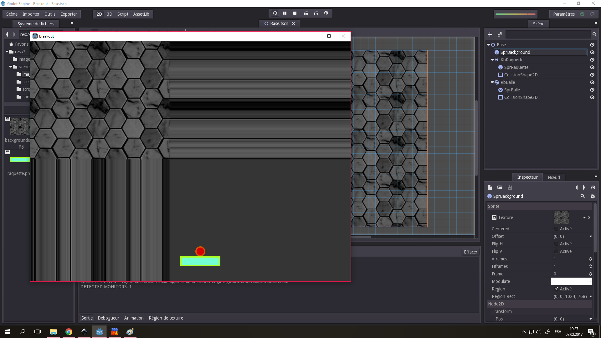
Task: Navigate forward in file system panel
Action: (x=14, y=34)
